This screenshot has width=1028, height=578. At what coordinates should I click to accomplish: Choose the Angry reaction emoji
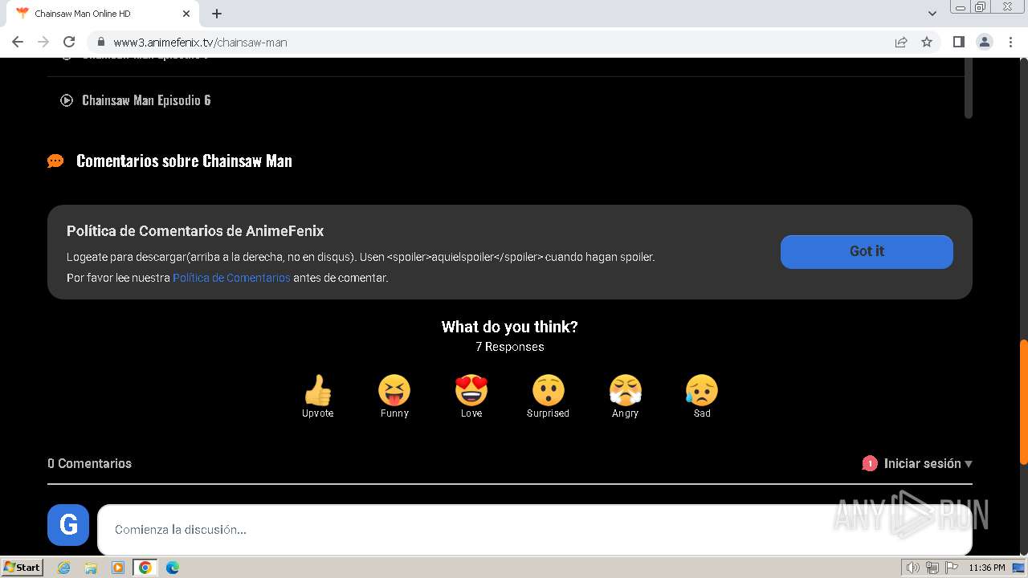point(625,391)
